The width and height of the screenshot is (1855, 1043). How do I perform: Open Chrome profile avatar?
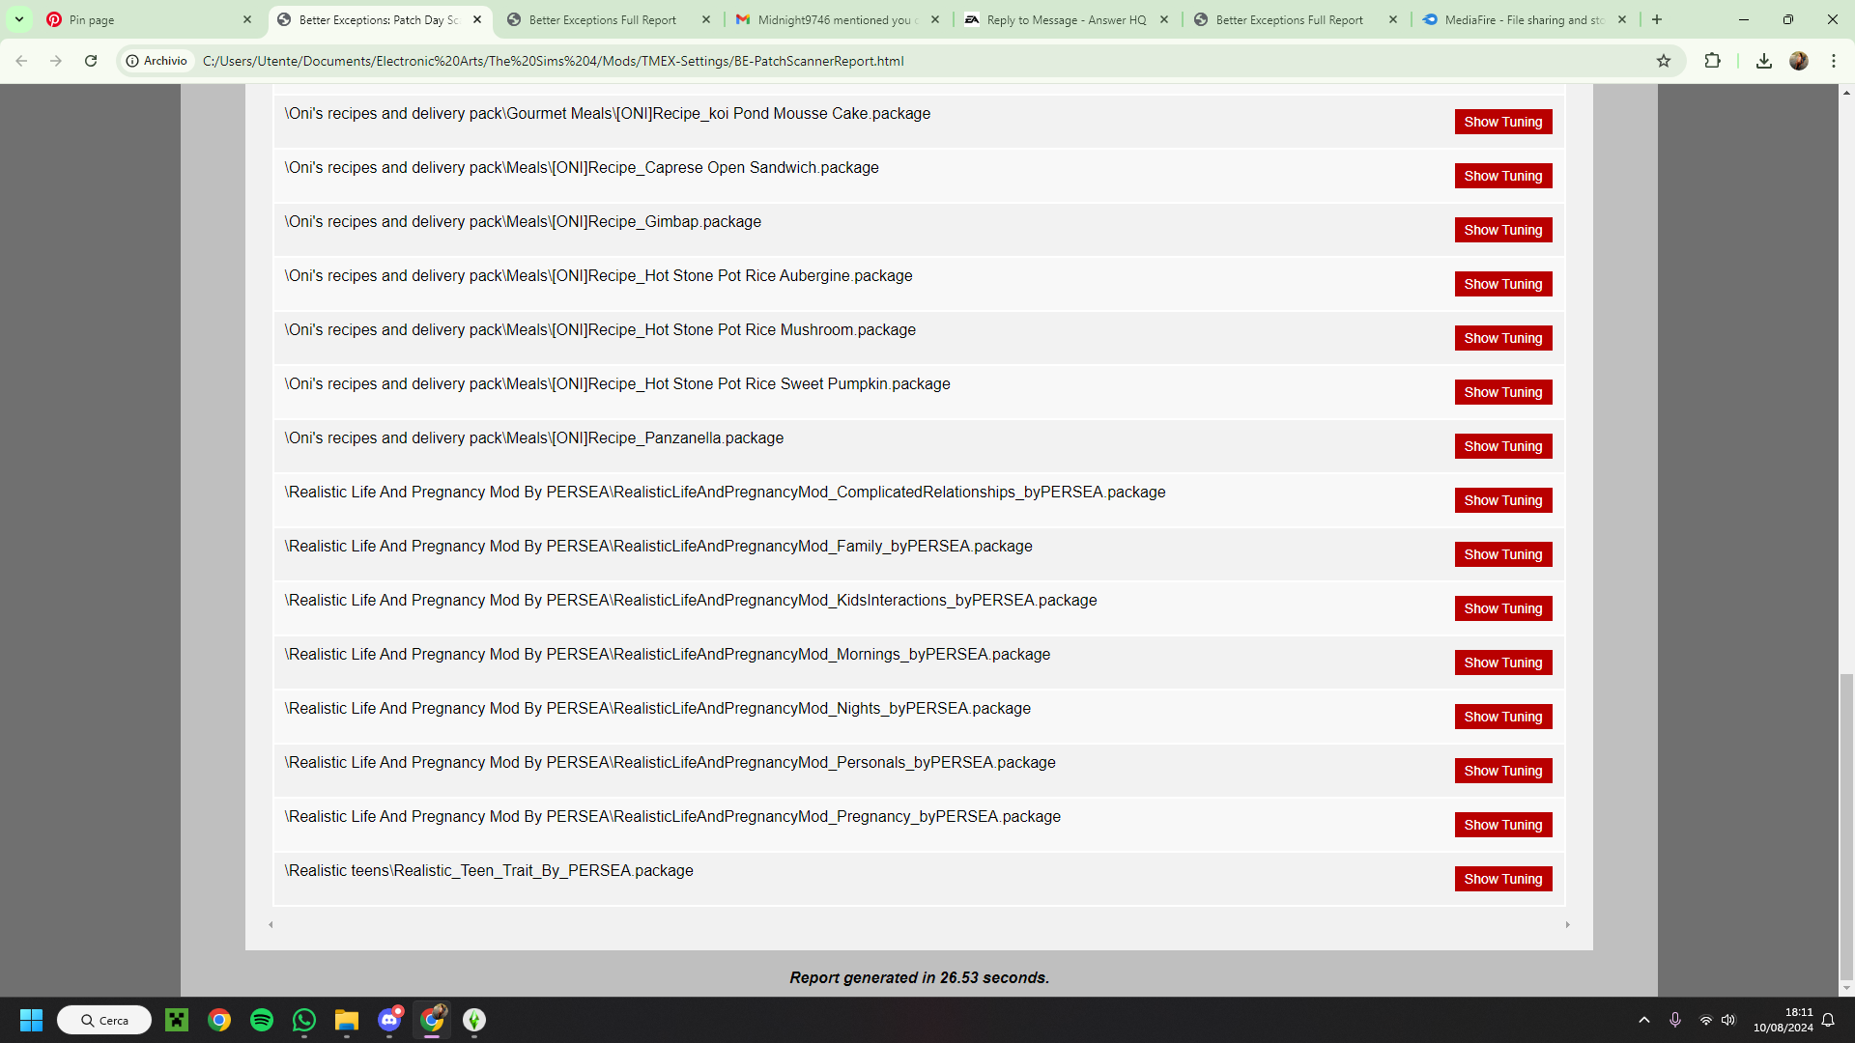tap(1799, 61)
